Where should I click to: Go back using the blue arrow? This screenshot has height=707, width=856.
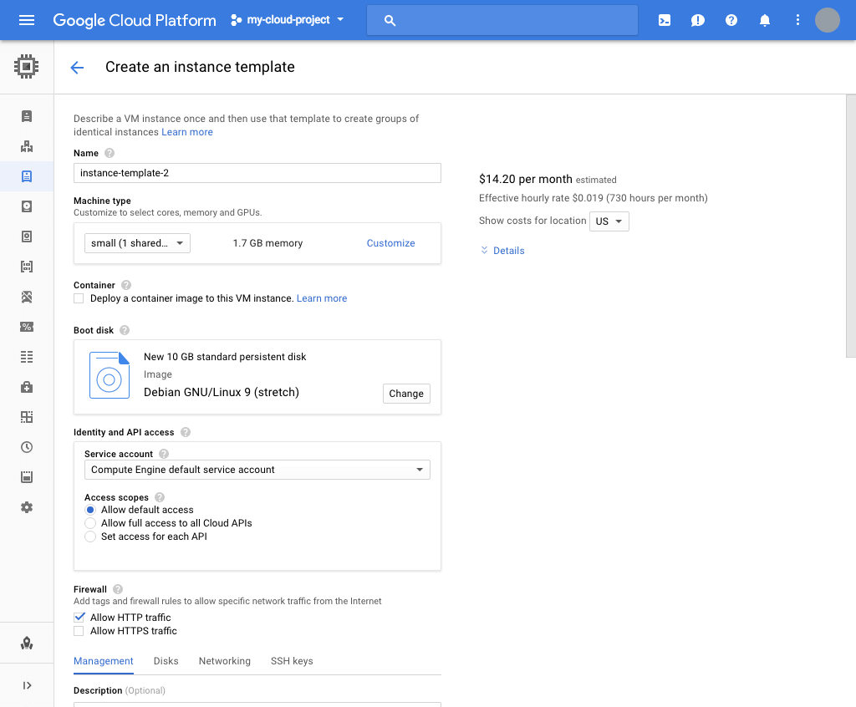(77, 67)
